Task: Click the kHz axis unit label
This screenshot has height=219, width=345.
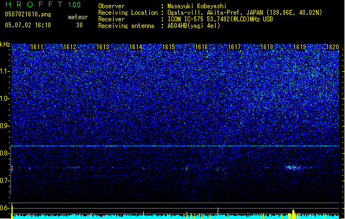Action: click(x=5, y=44)
